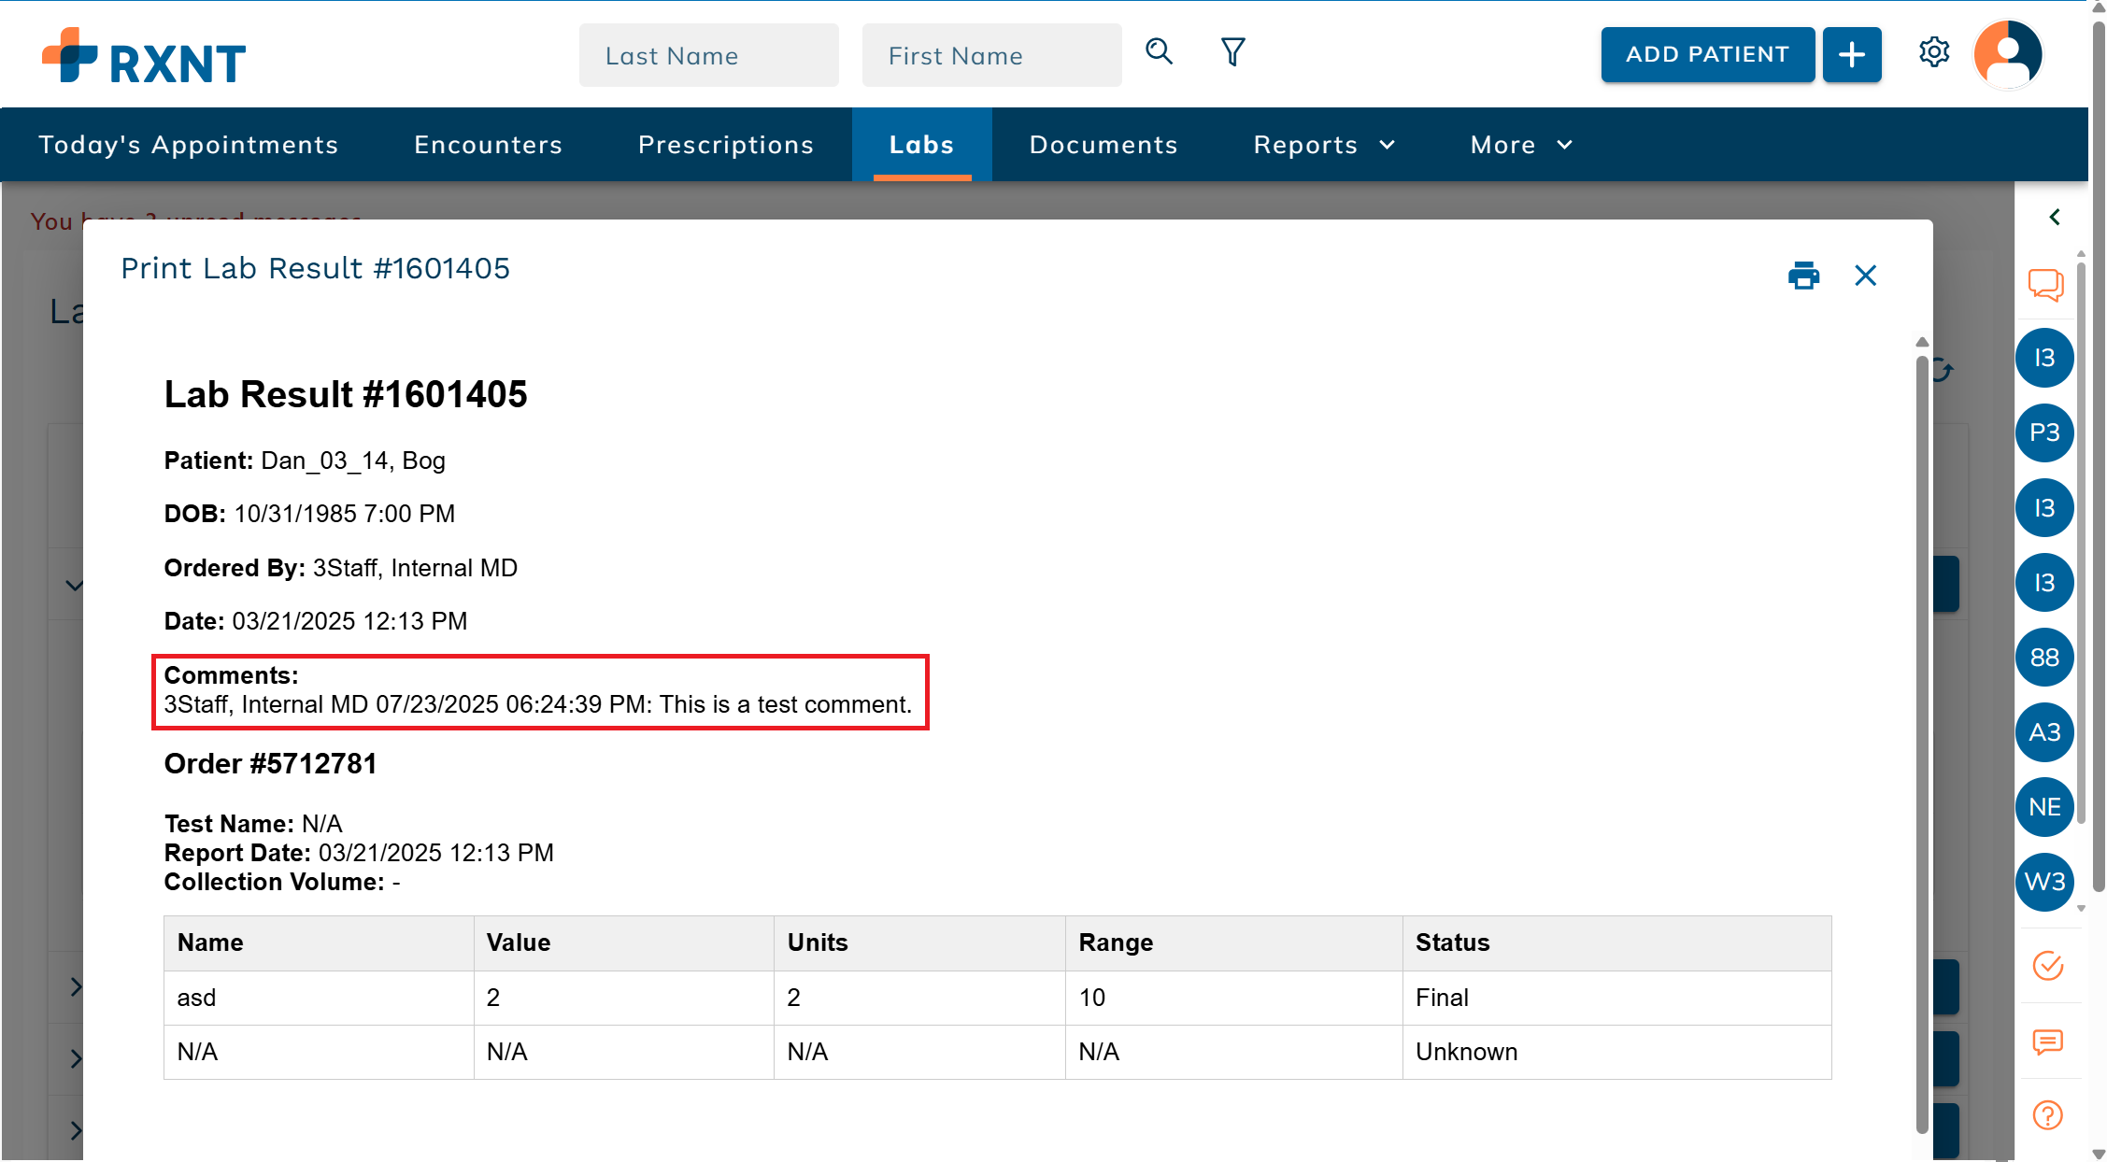
Task: Open the Documents tab
Action: pos(1103,145)
